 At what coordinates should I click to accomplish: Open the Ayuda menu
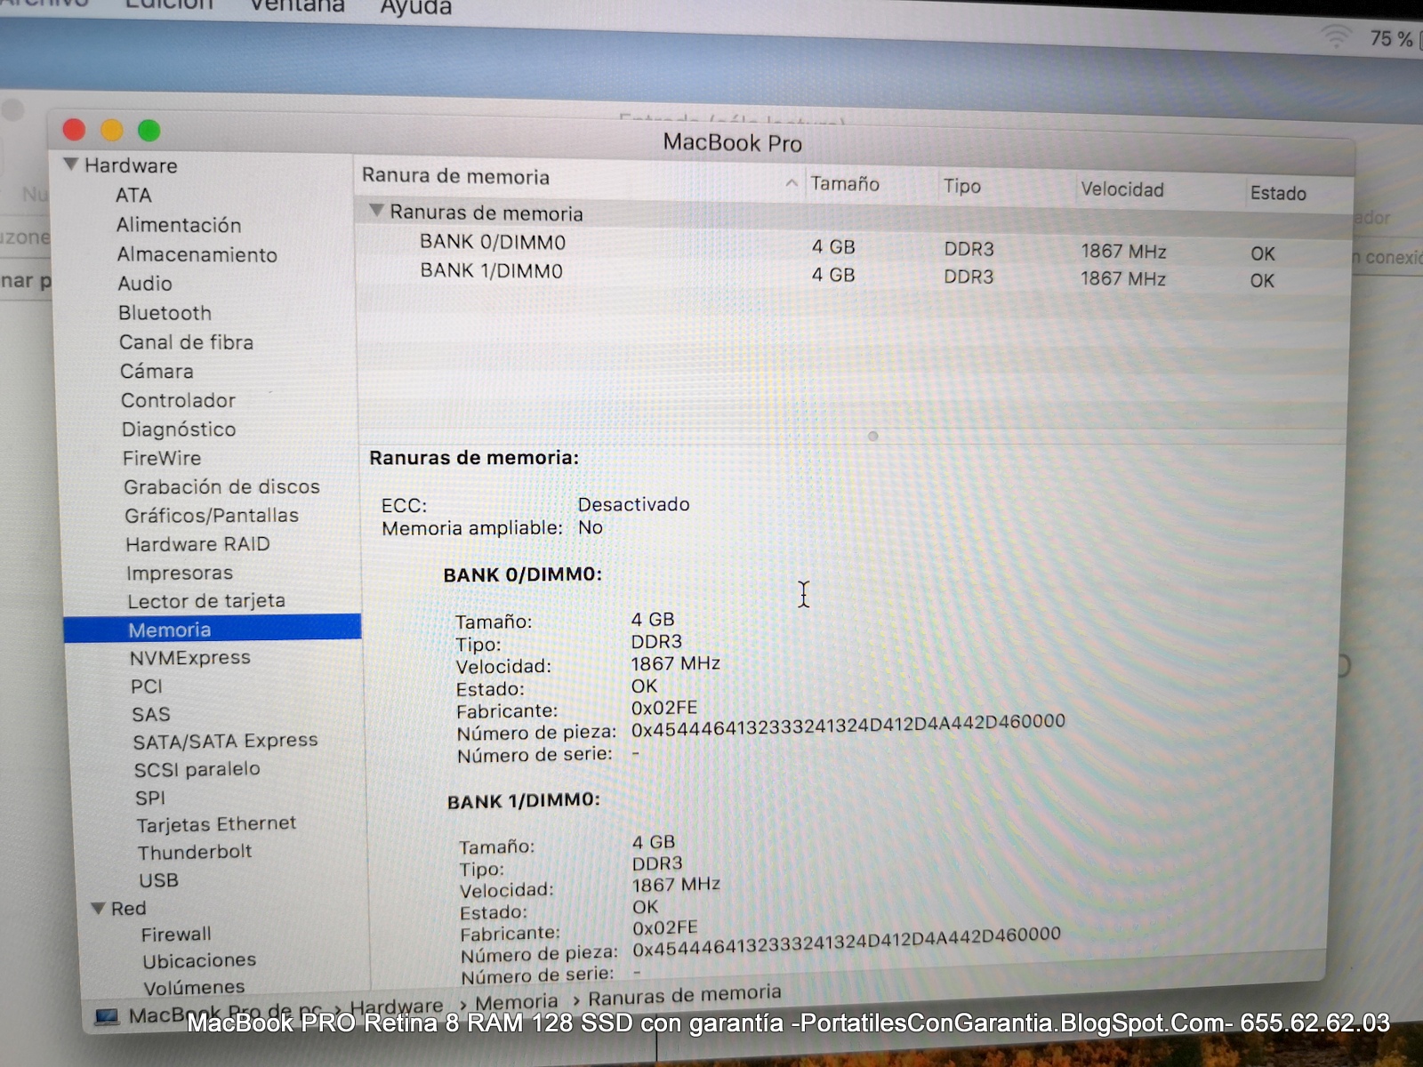click(416, 7)
